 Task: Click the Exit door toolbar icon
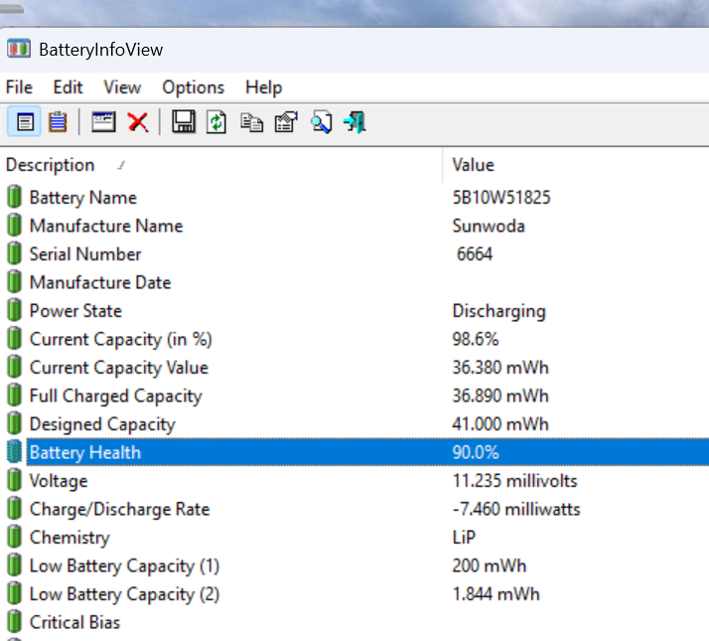[354, 122]
